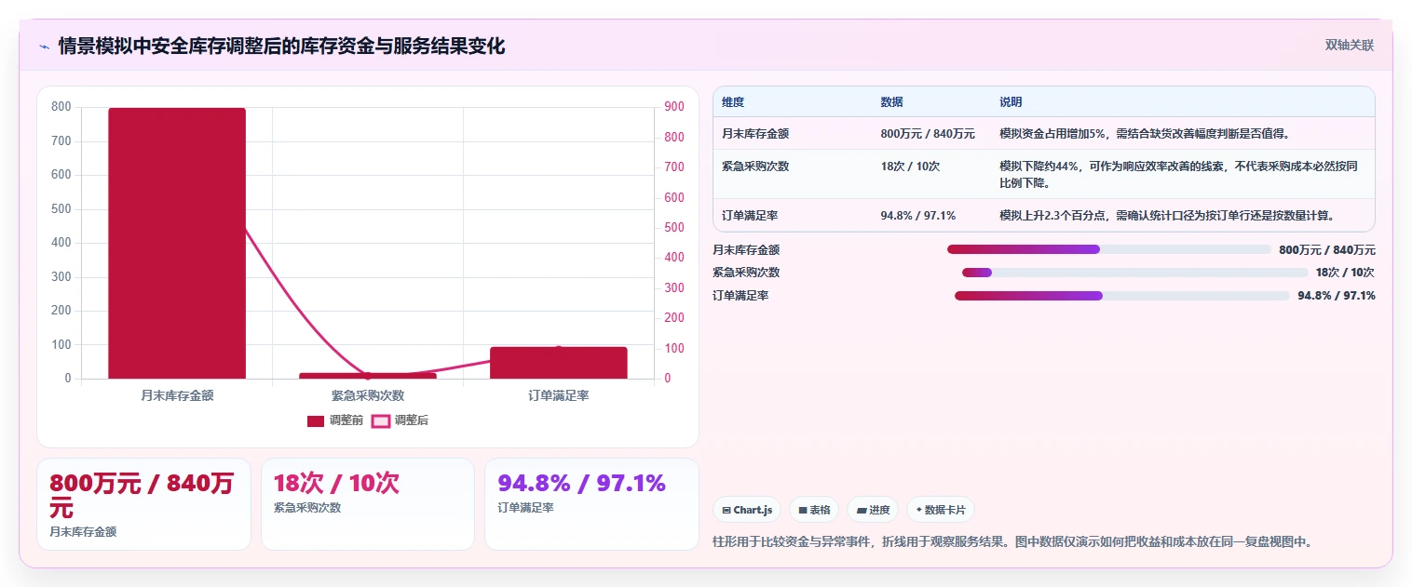Click the 紧急采购次数 x-axis label
Viewport: 1412px width, 587px height.
(368, 395)
